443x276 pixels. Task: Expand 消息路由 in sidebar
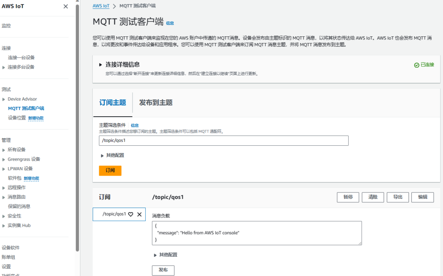click(4, 197)
